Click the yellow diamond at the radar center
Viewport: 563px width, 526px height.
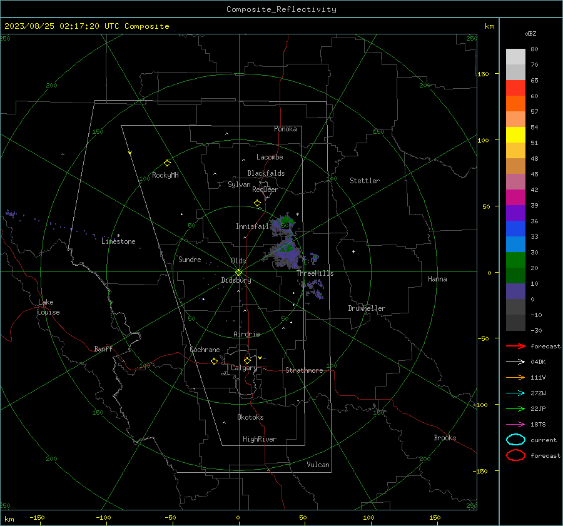point(239,272)
